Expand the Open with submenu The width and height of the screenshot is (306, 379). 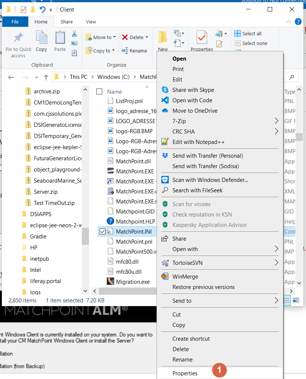point(276,249)
